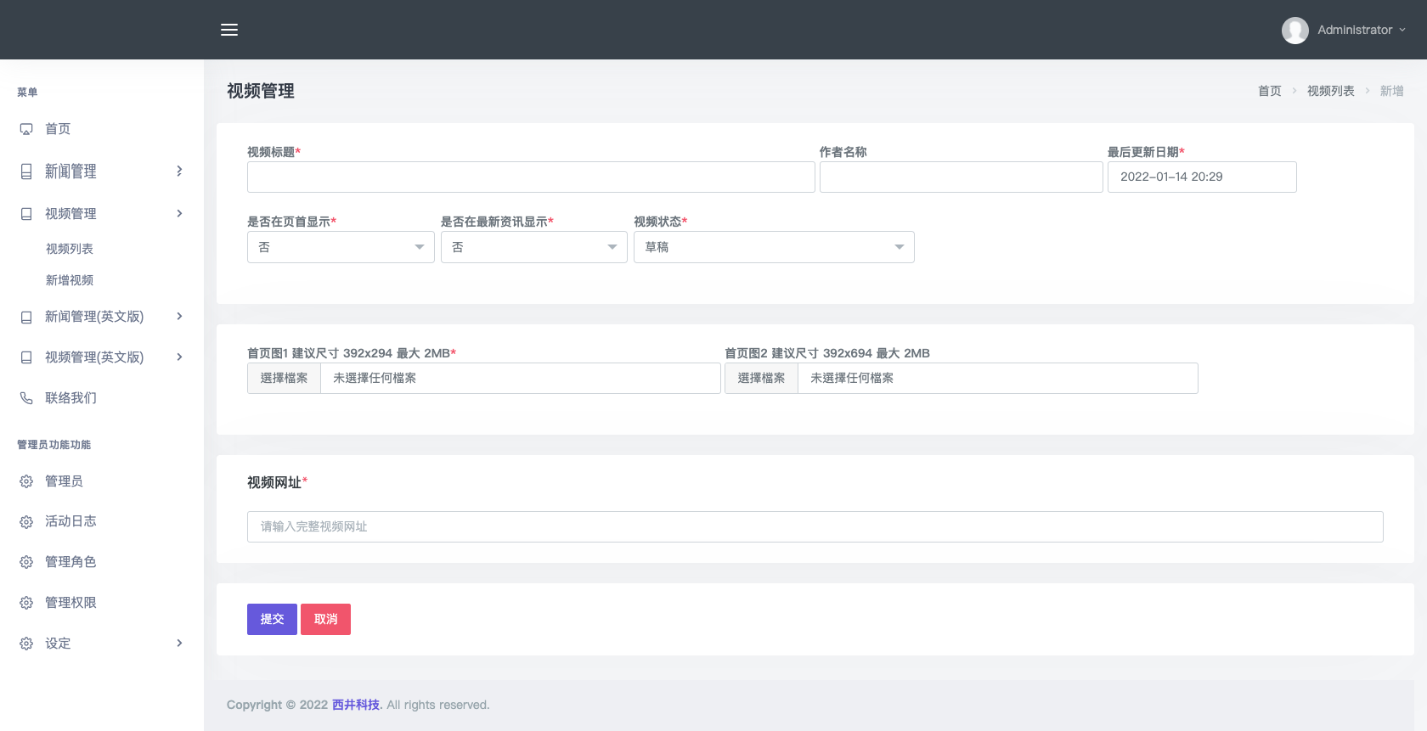This screenshot has width=1427, height=731.
Task: Click the 新闻管理 book icon
Action: click(x=26, y=172)
